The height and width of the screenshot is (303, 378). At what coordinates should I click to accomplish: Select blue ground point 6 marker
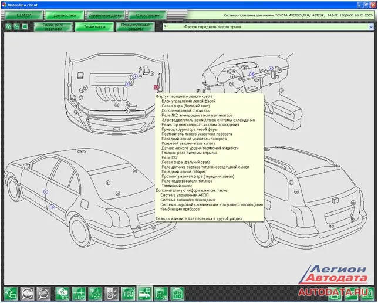pyautogui.click(x=127, y=84)
